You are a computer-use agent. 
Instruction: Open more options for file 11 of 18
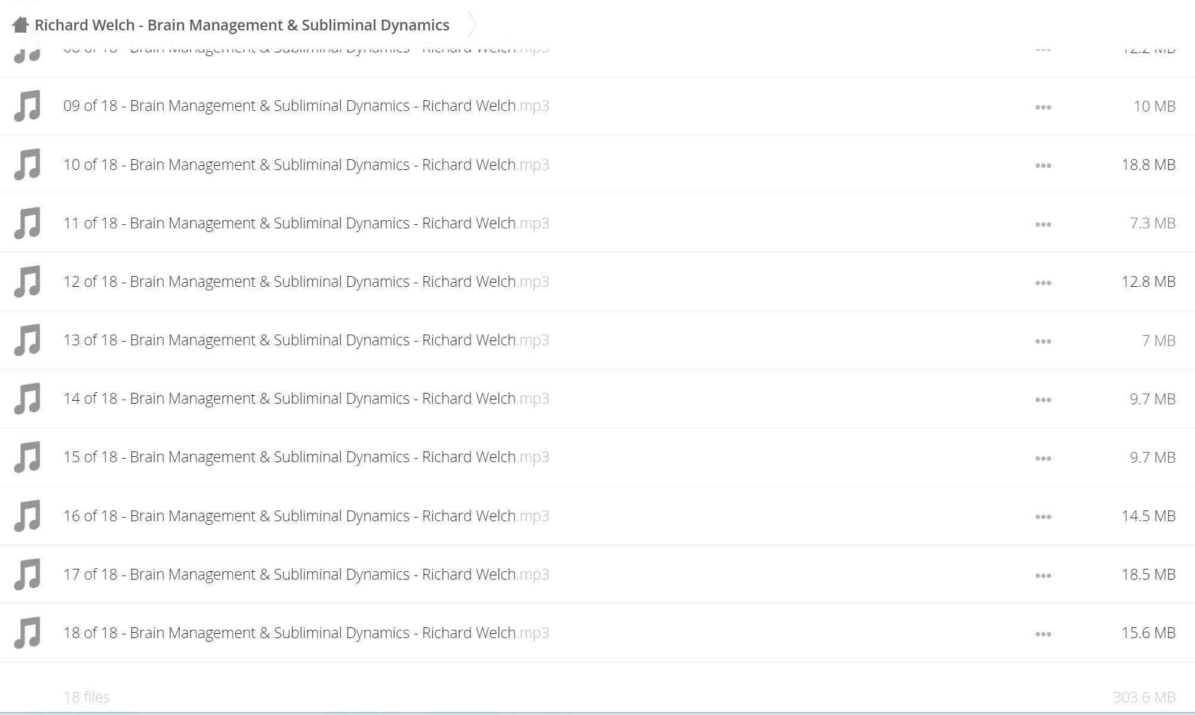point(1043,225)
